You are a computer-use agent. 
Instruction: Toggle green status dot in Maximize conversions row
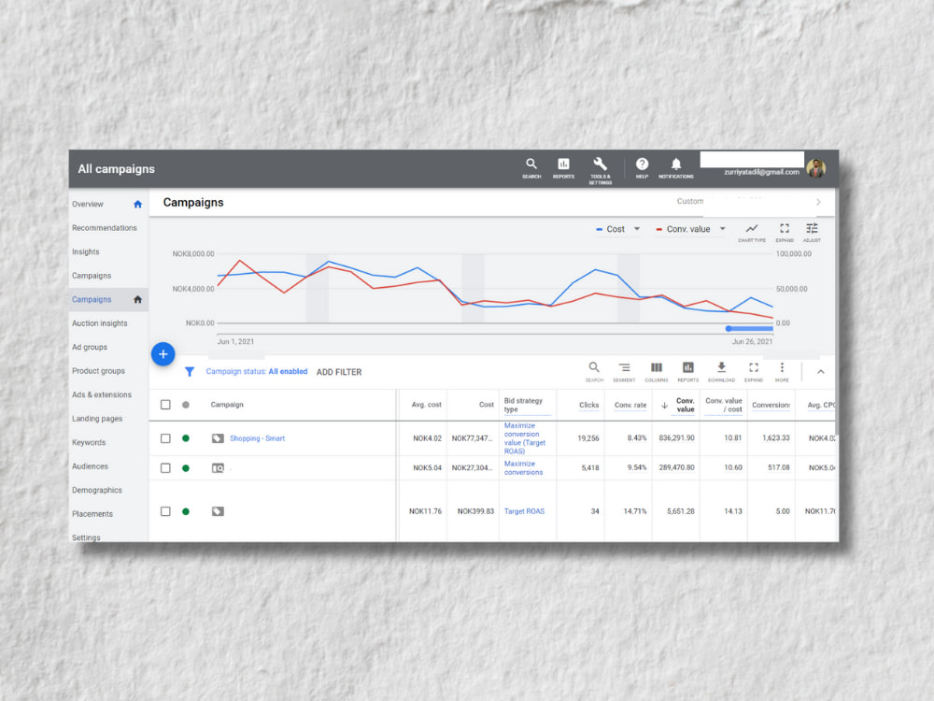(x=186, y=468)
